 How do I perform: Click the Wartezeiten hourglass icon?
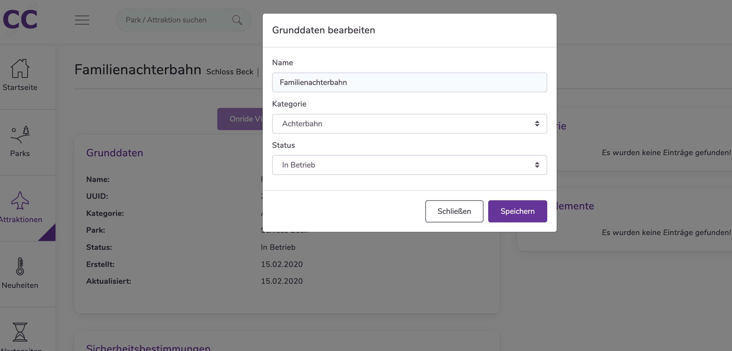pos(20,332)
